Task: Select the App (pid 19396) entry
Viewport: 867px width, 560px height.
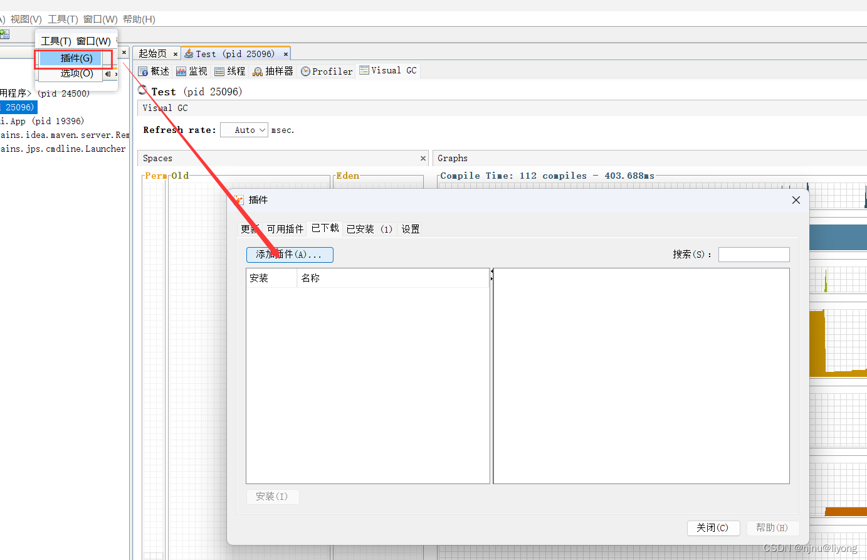Action: point(42,121)
